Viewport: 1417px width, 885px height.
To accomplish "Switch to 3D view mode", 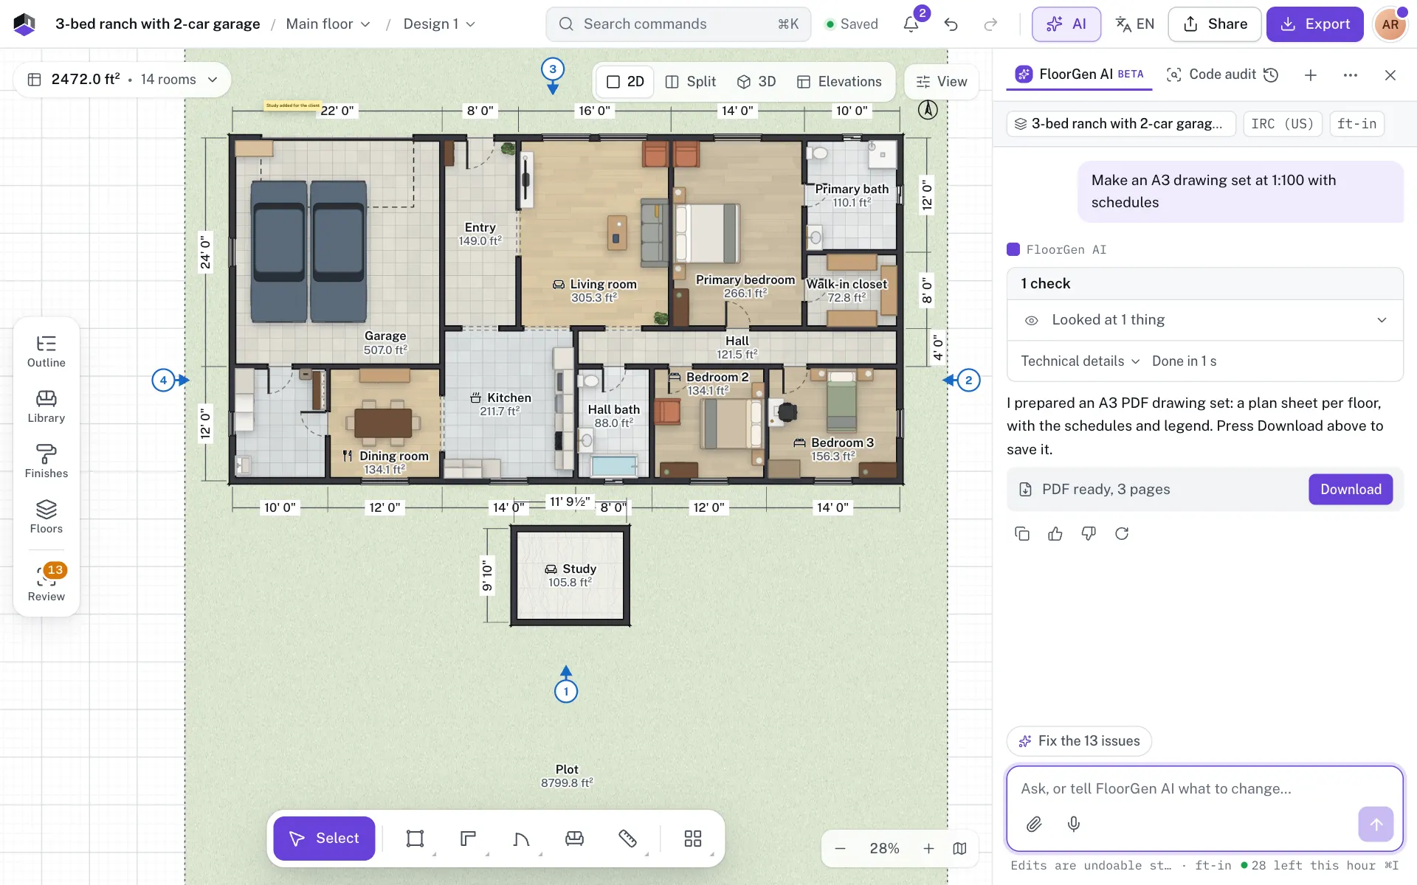I will coord(756,82).
